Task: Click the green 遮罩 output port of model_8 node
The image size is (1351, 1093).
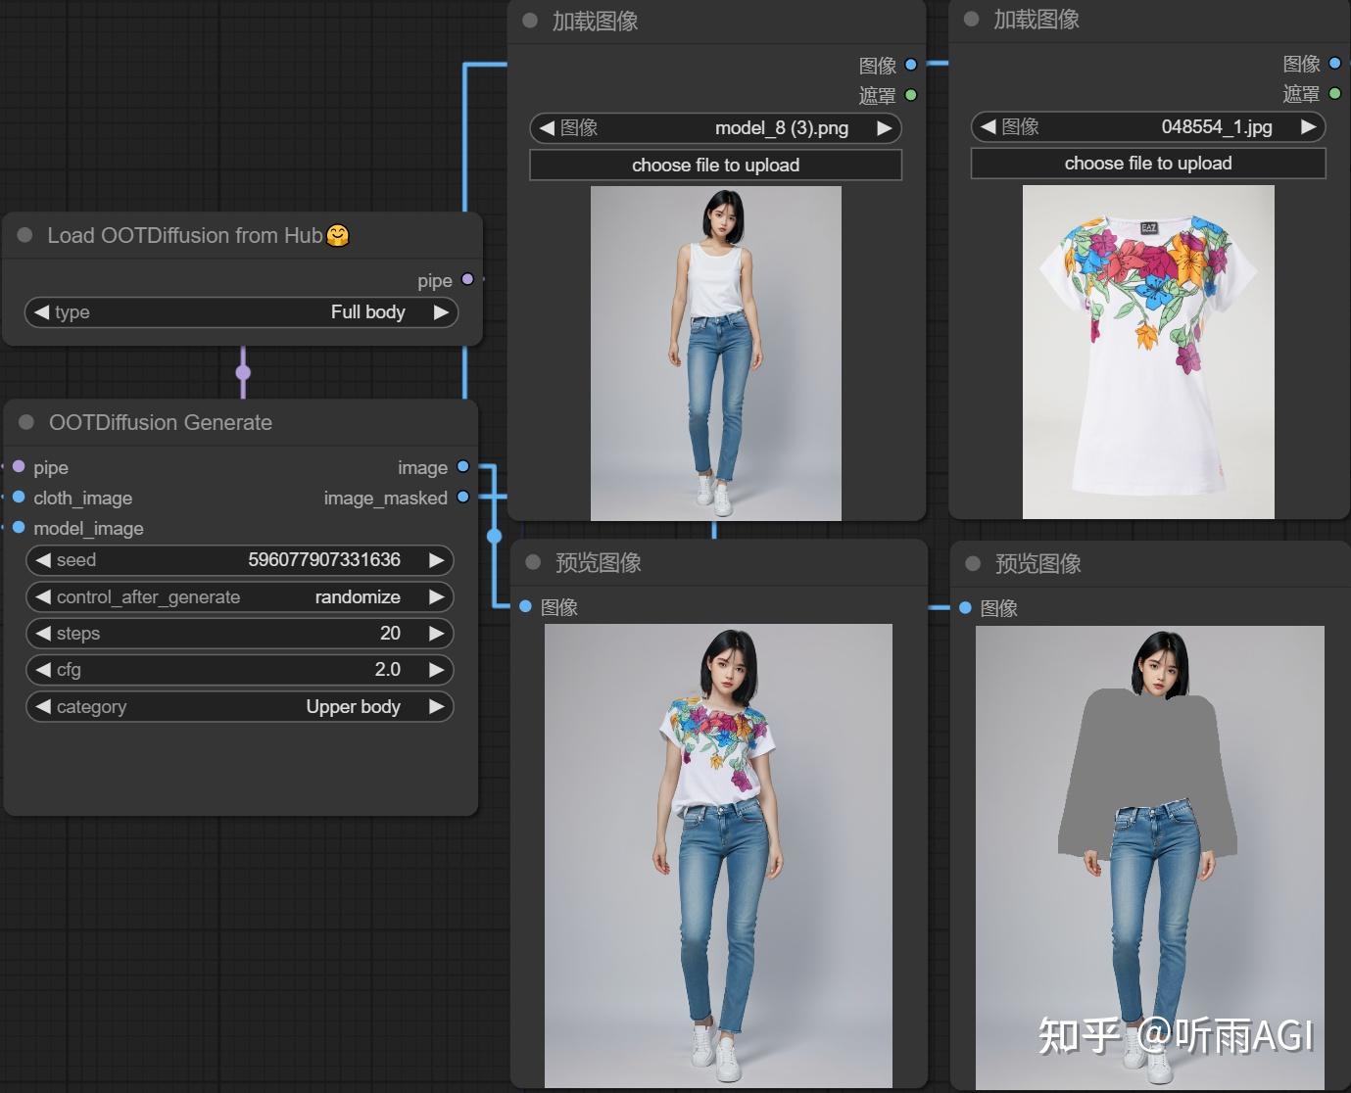Action: 911,95
